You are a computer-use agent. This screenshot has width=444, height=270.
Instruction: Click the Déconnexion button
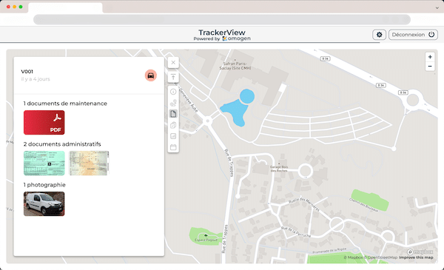413,35
